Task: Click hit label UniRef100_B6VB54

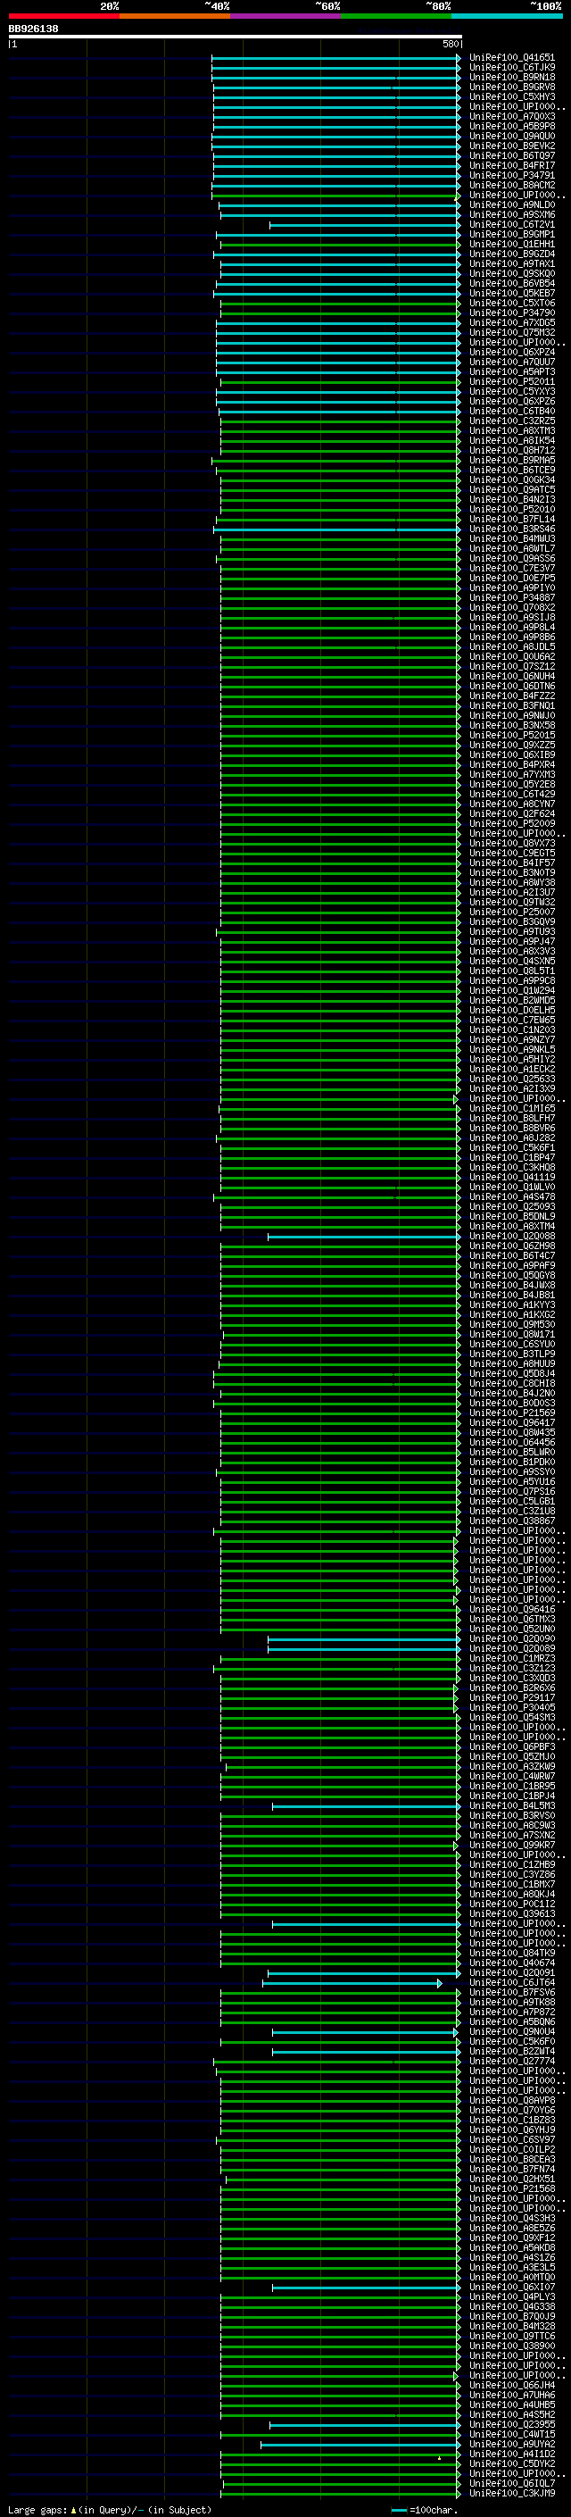Action: [x=511, y=283]
